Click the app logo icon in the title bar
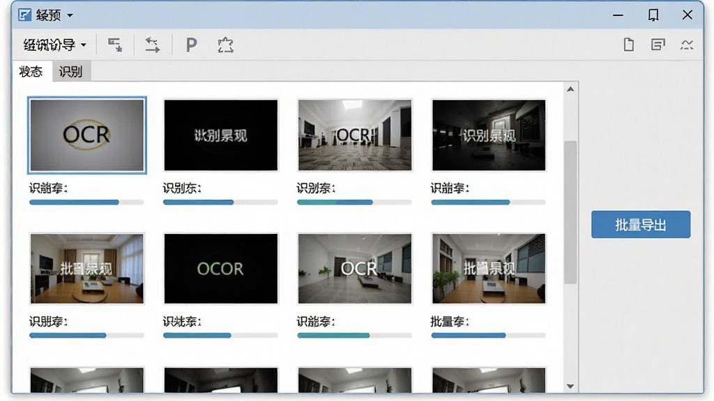The image size is (714, 401). [24, 15]
